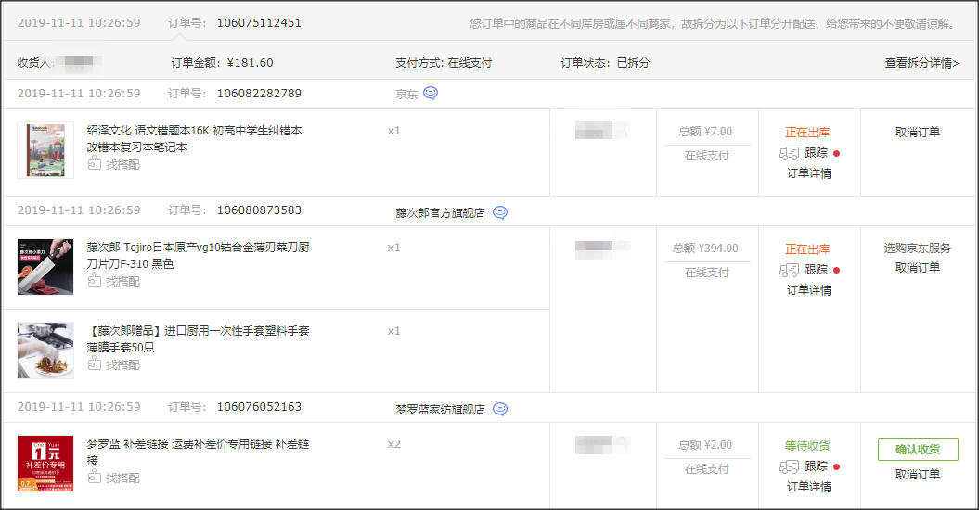This screenshot has height=510, width=979.
Task: Click 总额 ¥7.00 amount
Action: pyautogui.click(x=705, y=132)
